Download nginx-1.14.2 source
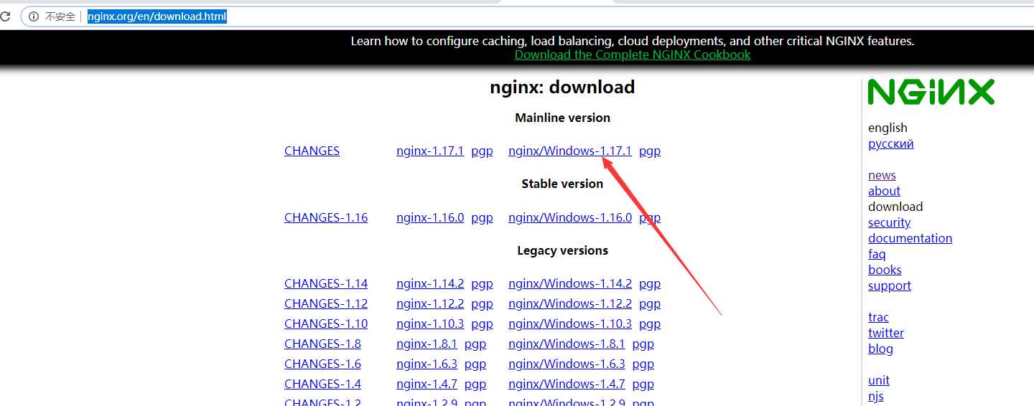The width and height of the screenshot is (1034, 406). click(x=430, y=283)
